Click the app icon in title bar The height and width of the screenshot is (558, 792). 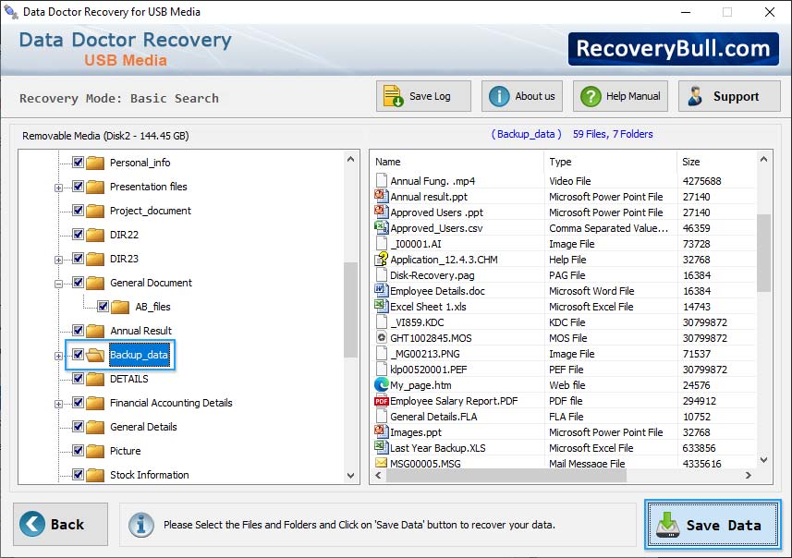click(x=11, y=12)
